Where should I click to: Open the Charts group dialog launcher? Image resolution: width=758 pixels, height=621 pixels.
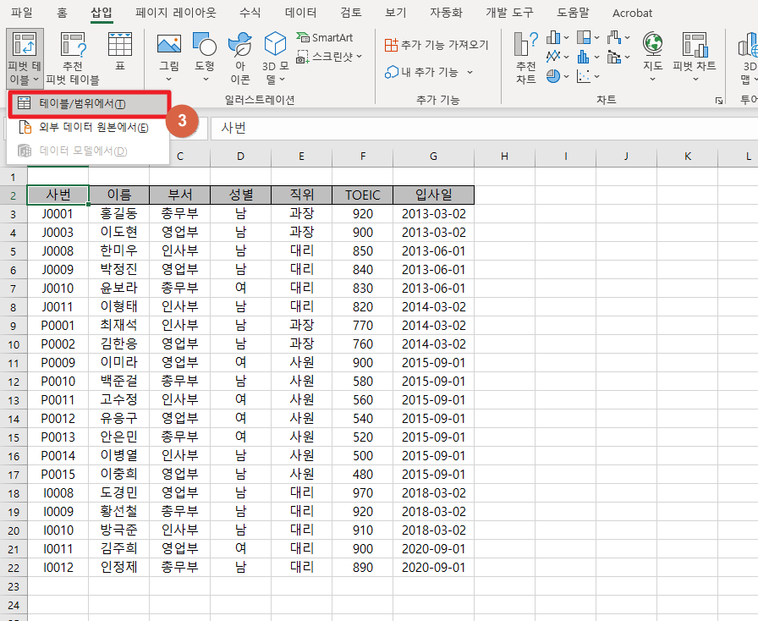[x=719, y=101]
